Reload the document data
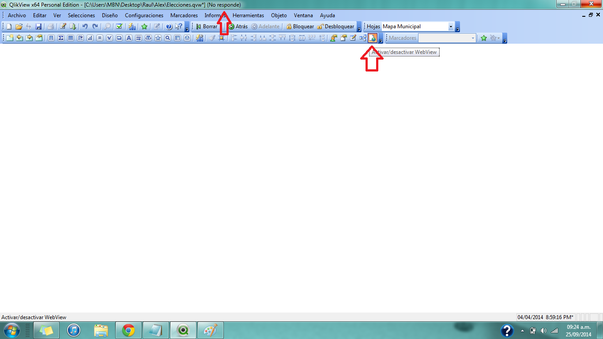Image resolution: width=603 pixels, height=339 pixels. pyautogui.click(x=72, y=26)
